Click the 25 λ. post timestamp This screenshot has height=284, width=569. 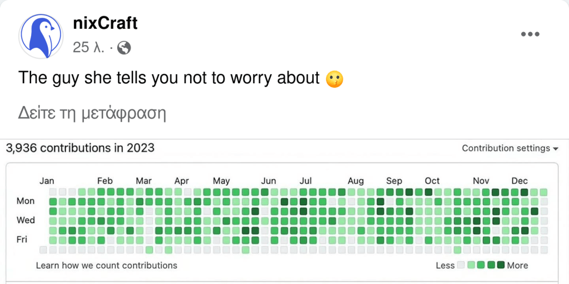[88, 48]
